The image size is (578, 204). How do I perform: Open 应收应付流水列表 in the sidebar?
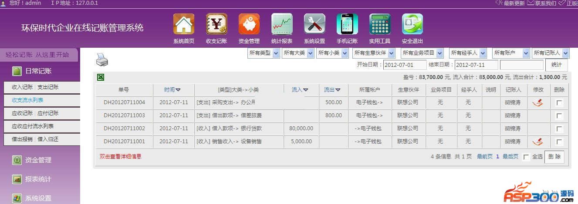point(33,126)
